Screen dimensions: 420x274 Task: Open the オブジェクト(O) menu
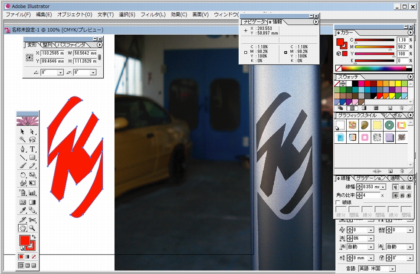coord(75,14)
